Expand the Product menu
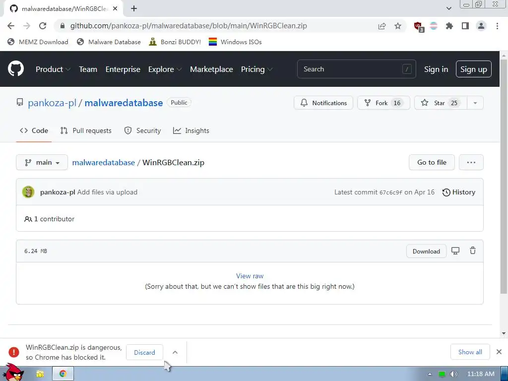Screen dimensions: 508x381 (x=53, y=69)
